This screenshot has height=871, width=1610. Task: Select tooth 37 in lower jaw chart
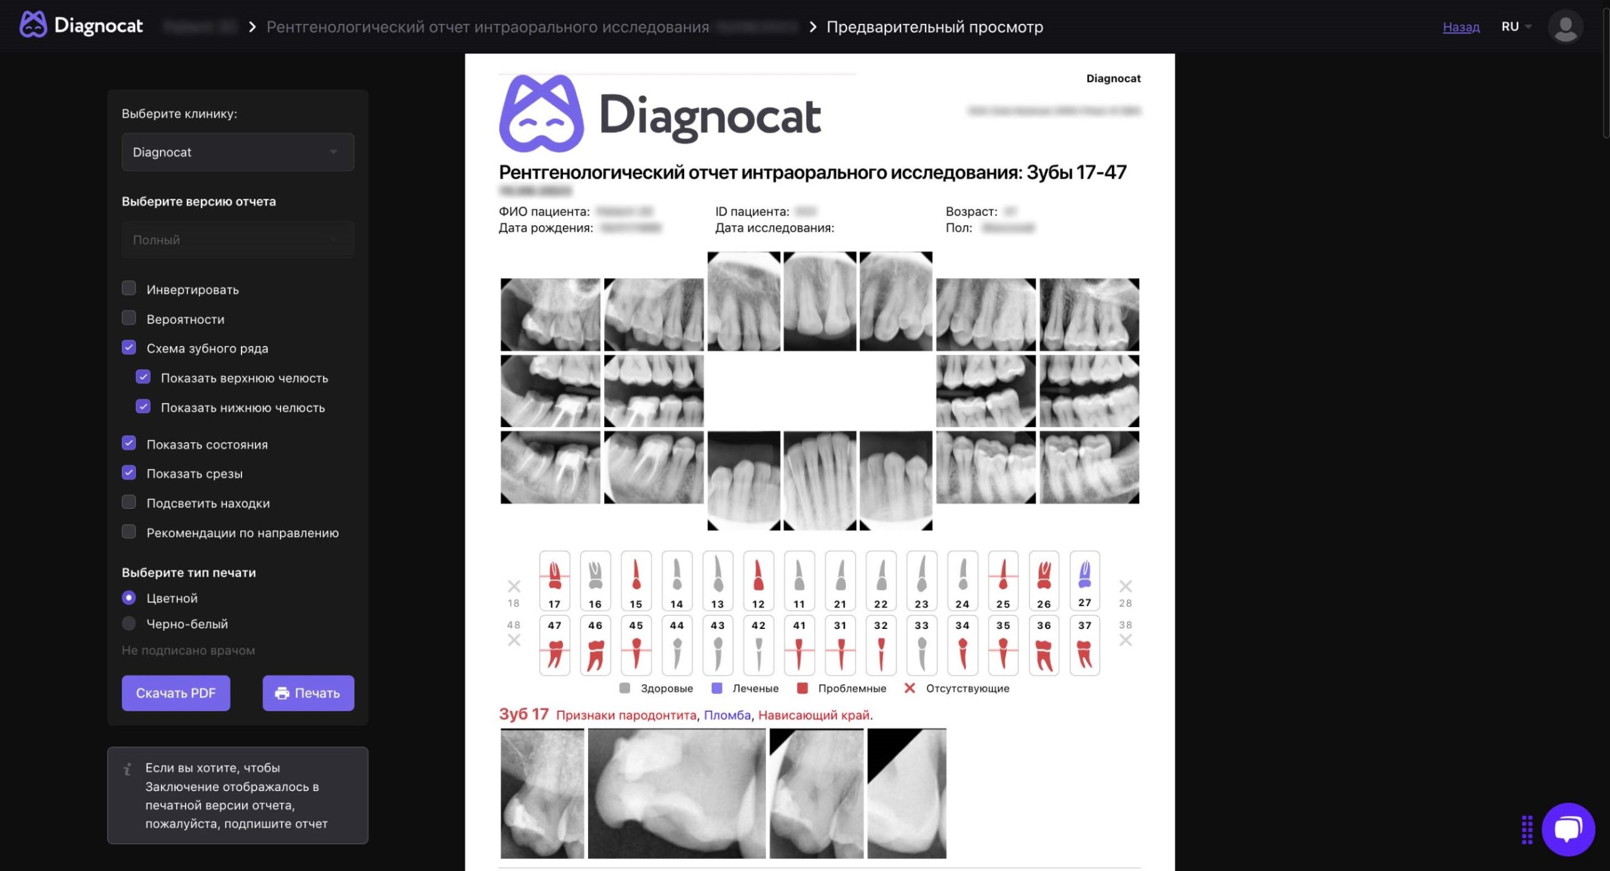tap(1085, 645)
